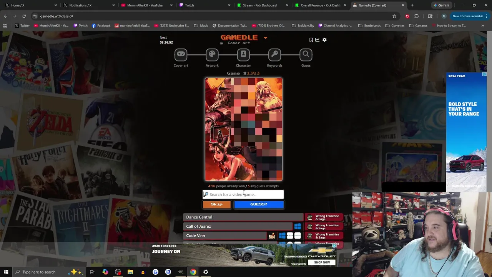492x277 pixels.
Task: Open Copilot from the taskbar
Action: tap(105, 272)
